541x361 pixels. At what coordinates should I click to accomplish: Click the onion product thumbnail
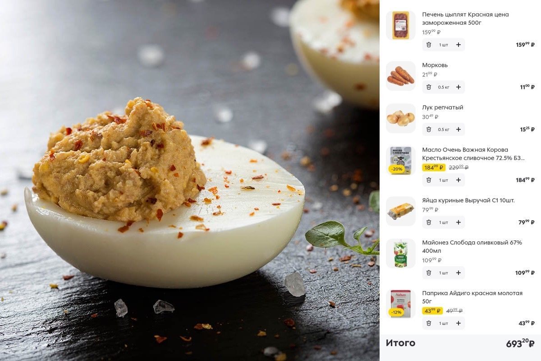pos(400,118)
